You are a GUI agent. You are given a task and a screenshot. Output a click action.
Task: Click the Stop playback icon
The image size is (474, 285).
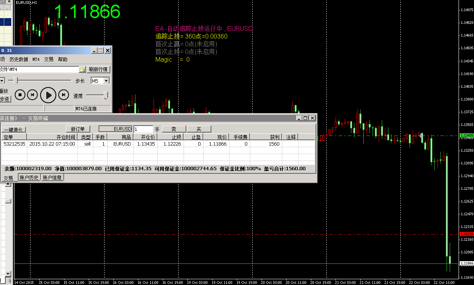coord(20,94)
